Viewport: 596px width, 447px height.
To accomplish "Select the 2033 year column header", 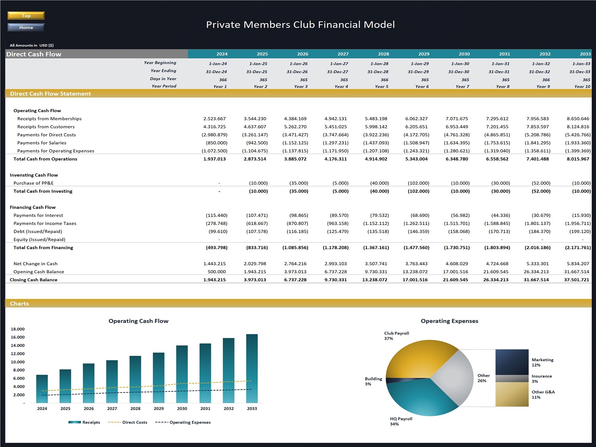I will pos(585,54).
